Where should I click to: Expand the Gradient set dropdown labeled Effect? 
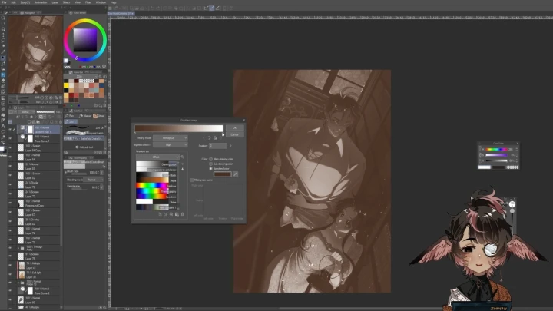pyautogui.click(x=157, y=157)
